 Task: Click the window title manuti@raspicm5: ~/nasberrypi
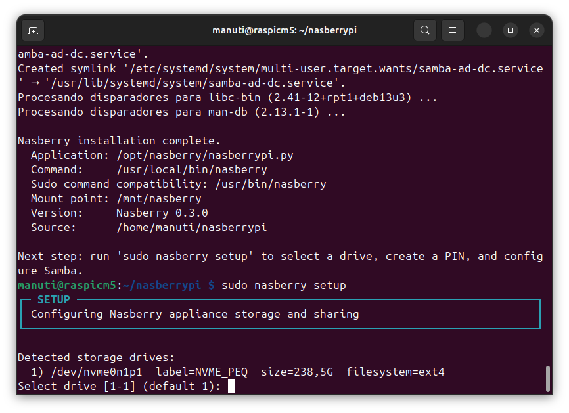tap(284, 30)
